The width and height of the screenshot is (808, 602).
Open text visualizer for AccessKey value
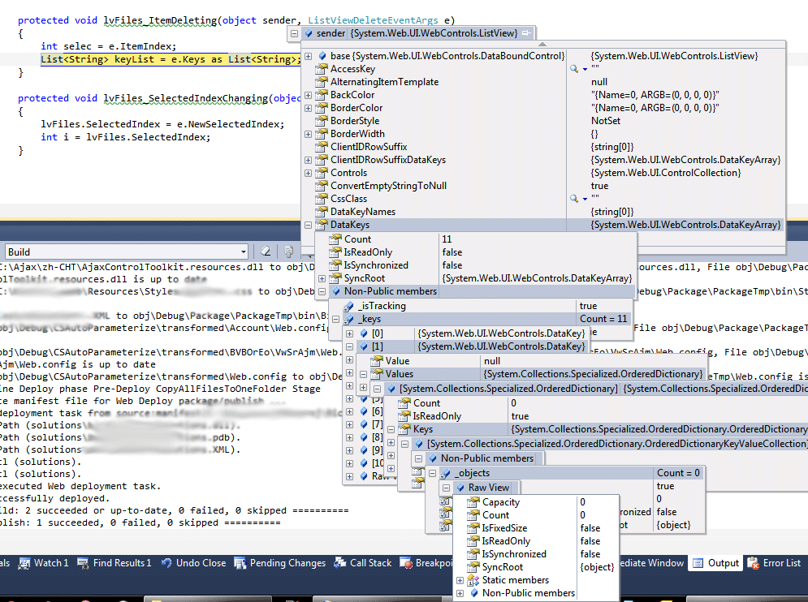573,68
